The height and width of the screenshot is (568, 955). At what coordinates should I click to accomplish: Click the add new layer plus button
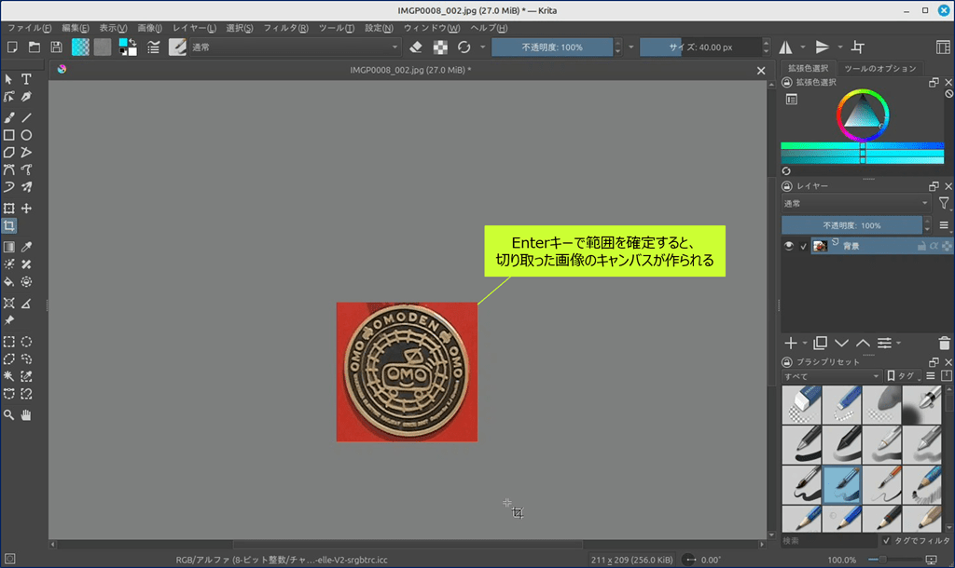pos(790,344)
